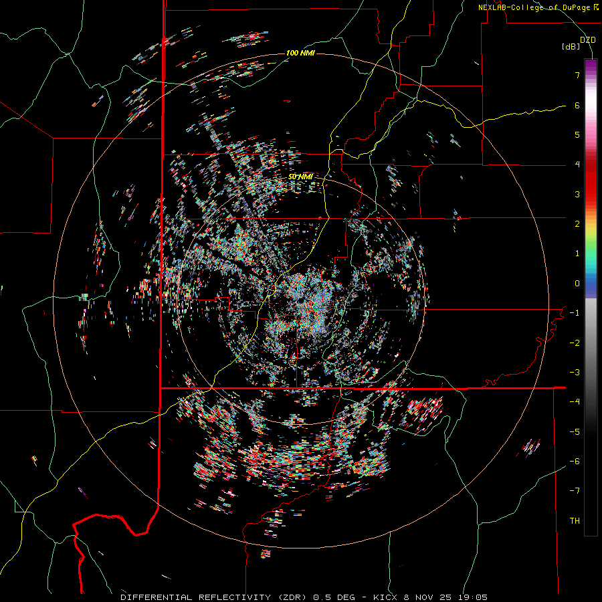The width and height of the screenshot is (602, 602).
Task: Click the -6 scale value
Action: (575, 462)
